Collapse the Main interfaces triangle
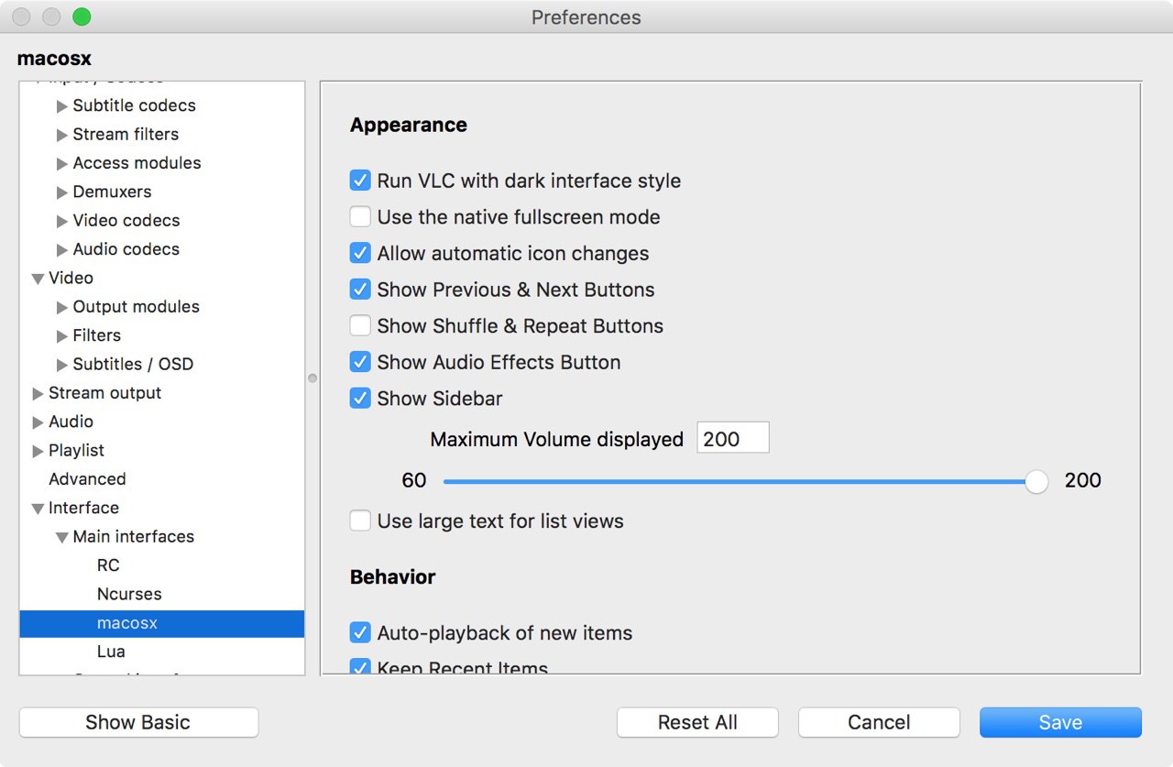Viewport: 1173px width, 767px height. 61,537
